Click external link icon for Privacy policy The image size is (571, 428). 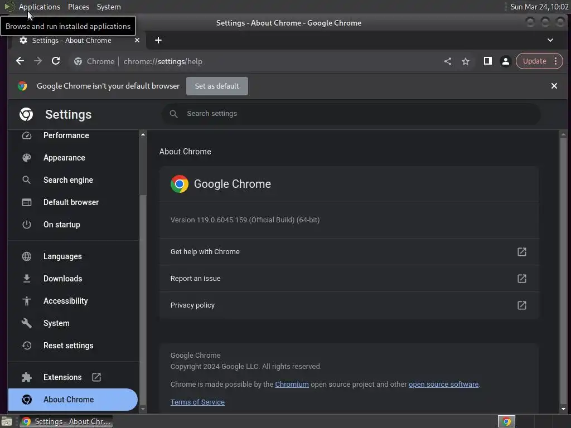[522, 305]
